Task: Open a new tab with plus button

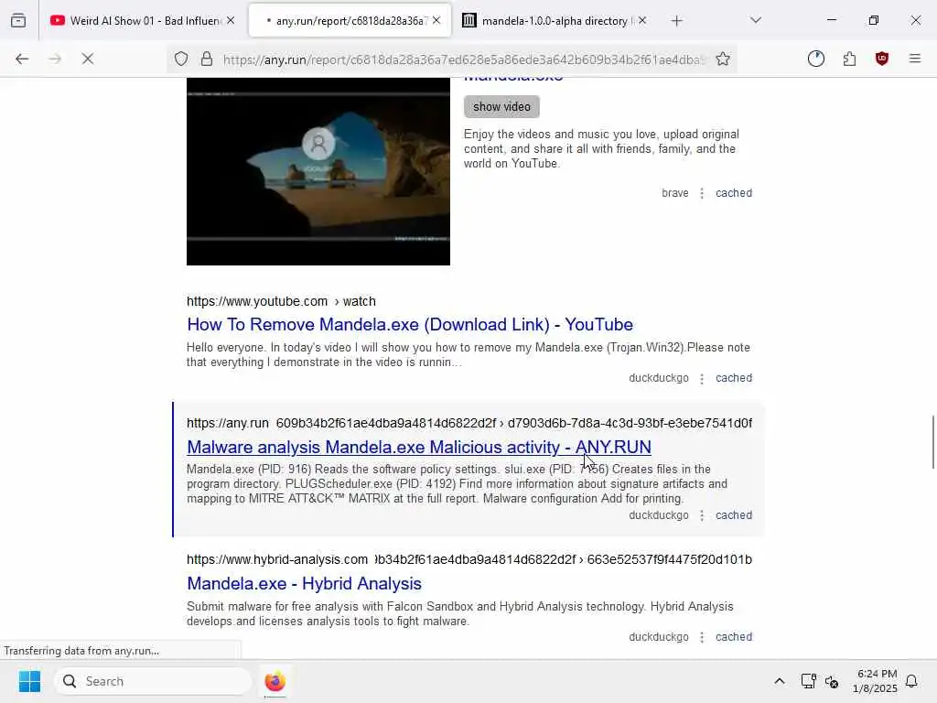Action: point(676,21)
